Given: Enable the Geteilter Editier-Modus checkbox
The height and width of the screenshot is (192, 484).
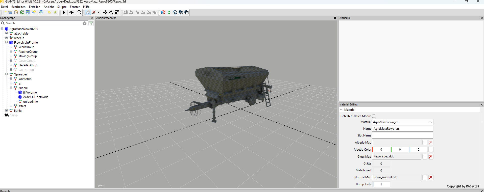Looking at the screenshot, I should [x=374, y=116].
